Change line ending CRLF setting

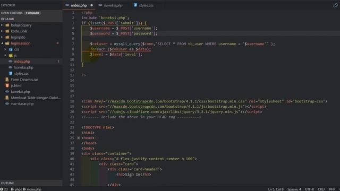[x=321, y=189]
